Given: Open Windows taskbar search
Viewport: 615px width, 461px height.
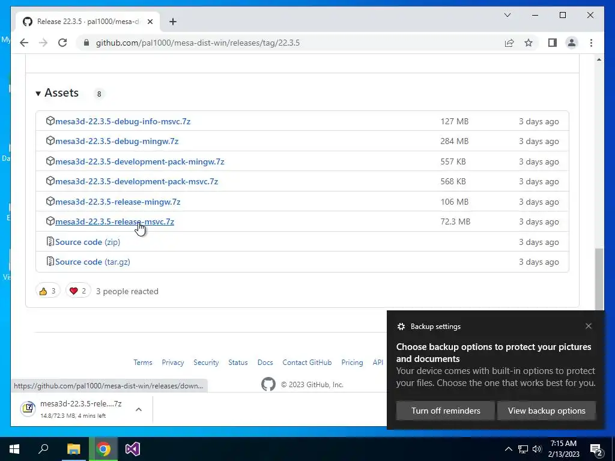Looking at the screenshot, I should tap(43, 449).
